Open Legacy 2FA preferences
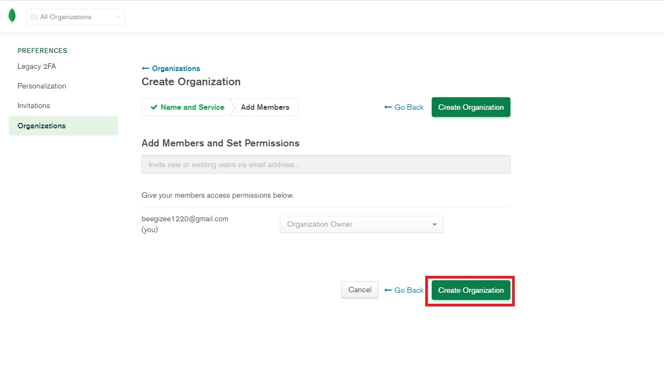664x372 pixels. pos(37,67)
